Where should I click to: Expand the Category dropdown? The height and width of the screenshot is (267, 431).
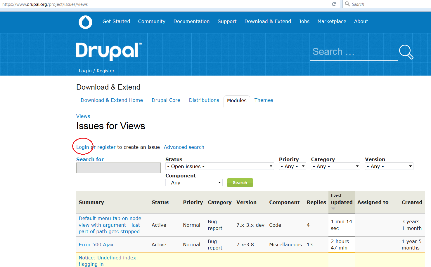click(335, 166)
